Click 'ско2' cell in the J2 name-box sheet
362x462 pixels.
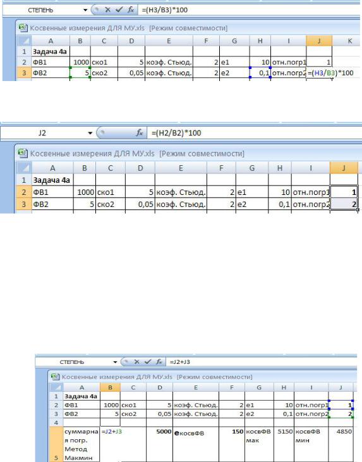click(x=111, y=204)
